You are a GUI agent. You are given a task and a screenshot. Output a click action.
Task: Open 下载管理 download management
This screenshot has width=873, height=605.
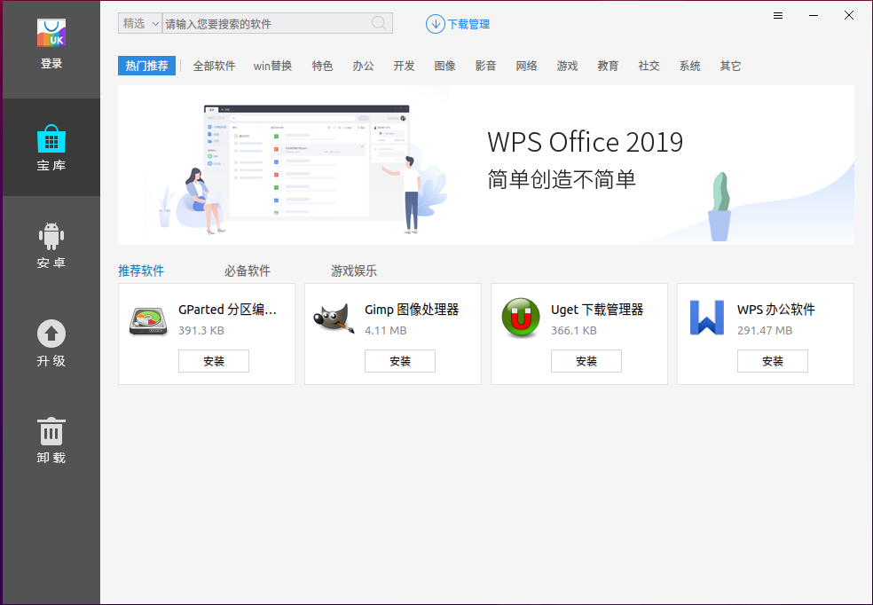(468, 24)
